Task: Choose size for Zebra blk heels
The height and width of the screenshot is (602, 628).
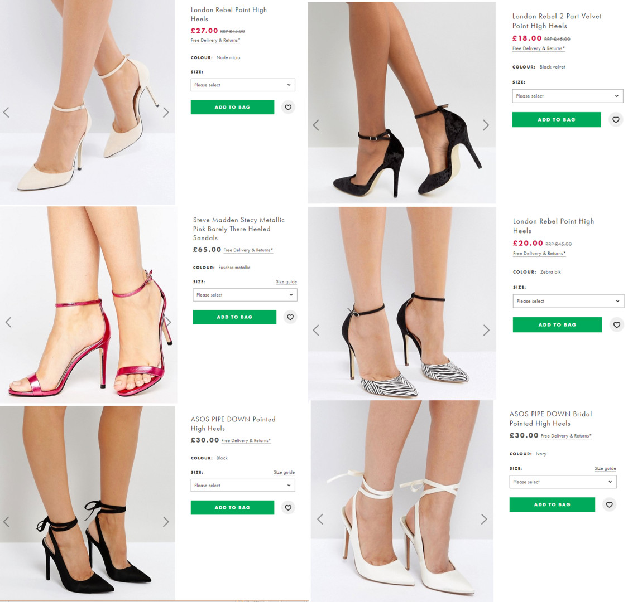Action: (x=568, y=301)
